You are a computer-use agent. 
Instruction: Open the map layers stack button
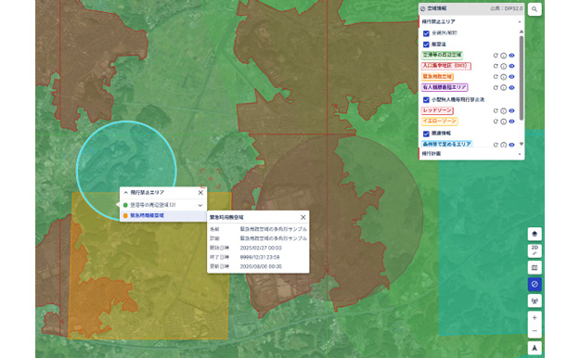pos(535,234)
